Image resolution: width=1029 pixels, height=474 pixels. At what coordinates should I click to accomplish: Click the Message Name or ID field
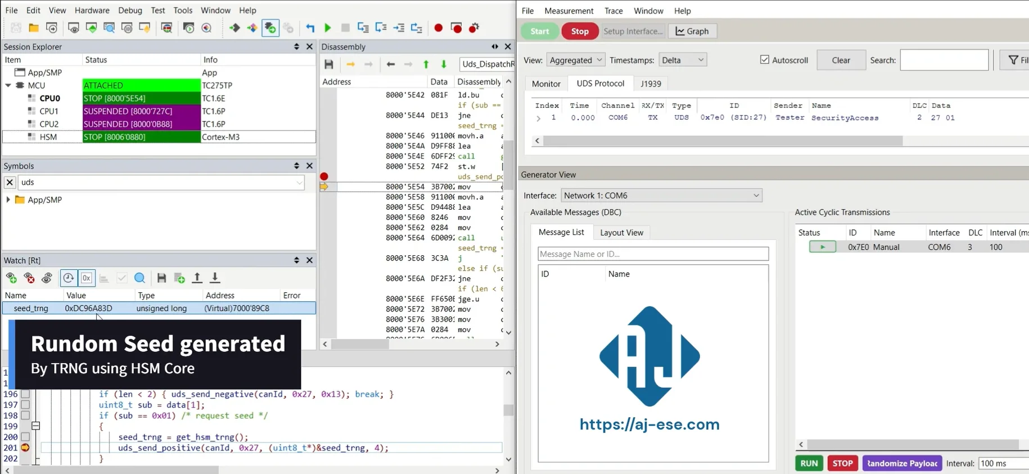coord(653,254)
